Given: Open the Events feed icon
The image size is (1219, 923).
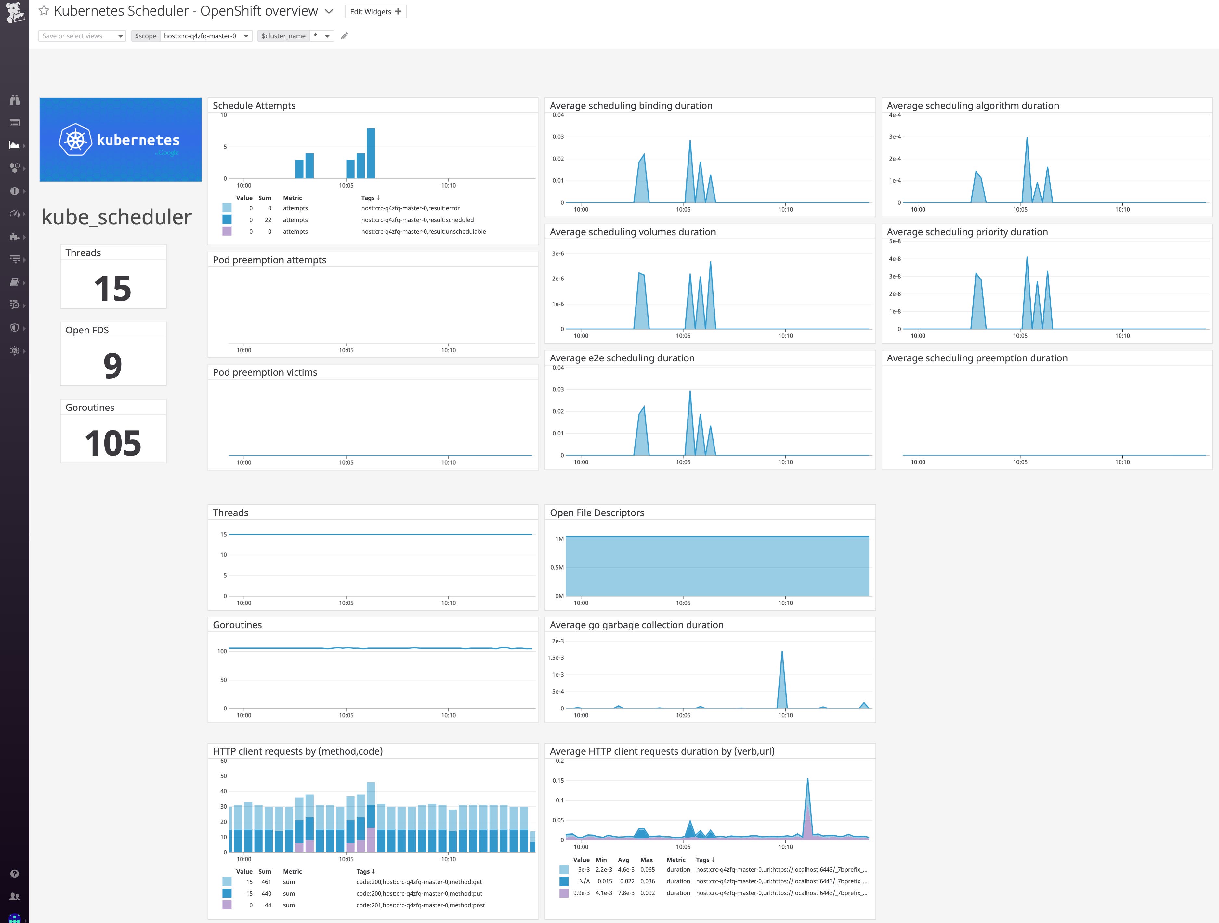Looking at the screenshot, I should click(x=15, y=122).
